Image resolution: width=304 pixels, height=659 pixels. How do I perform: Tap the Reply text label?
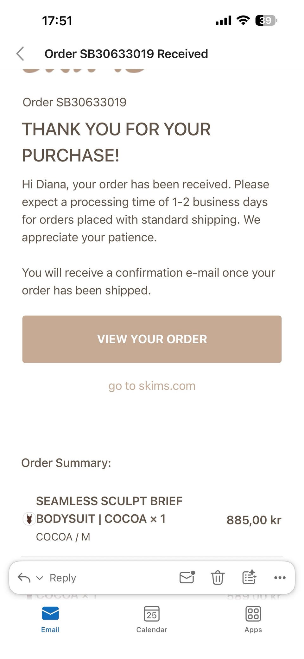63,578
